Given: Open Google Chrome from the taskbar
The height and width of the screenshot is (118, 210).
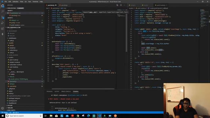Looking at the screenshot, I should point(78,116).
